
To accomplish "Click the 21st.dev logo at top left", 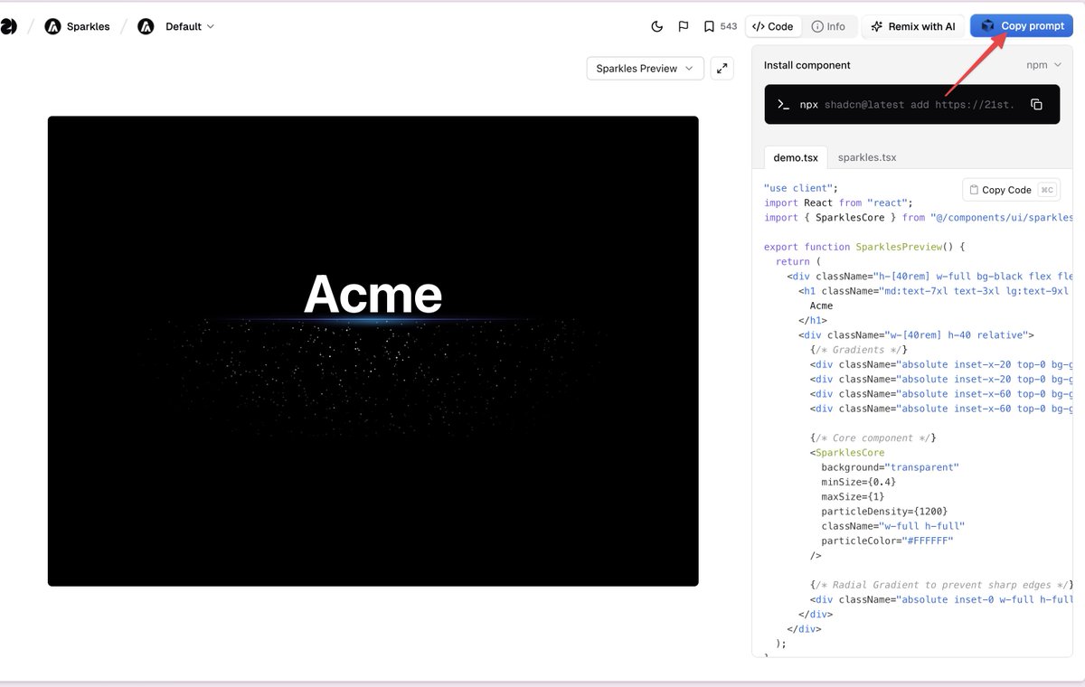I will tap(8, 26).
